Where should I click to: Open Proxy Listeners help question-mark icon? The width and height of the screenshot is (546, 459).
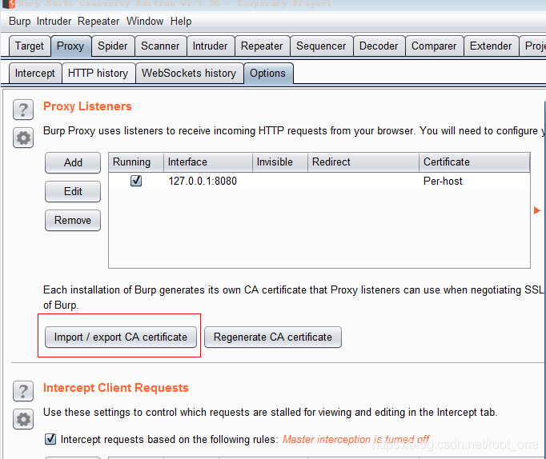click(23, 110)
